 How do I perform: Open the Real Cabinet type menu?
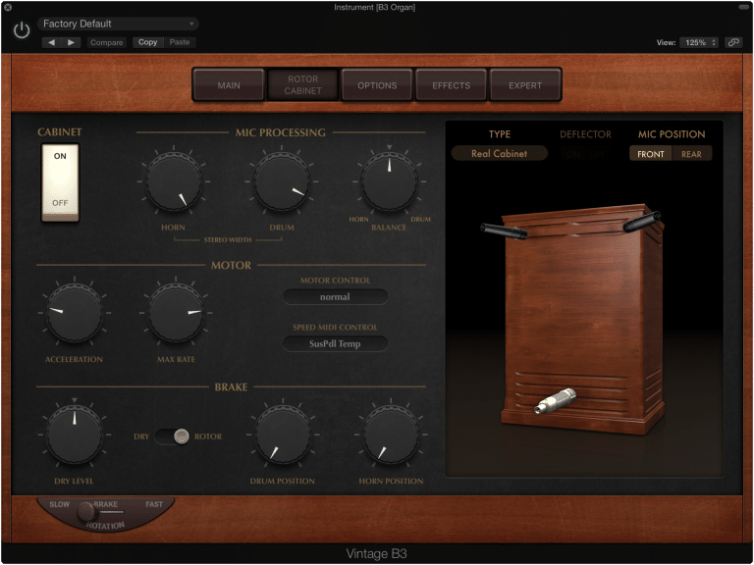(x=499, y=153)
